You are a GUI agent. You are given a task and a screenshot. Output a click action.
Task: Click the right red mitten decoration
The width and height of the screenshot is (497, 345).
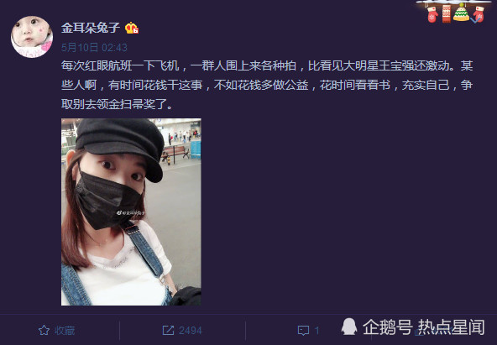coord(479,14)
